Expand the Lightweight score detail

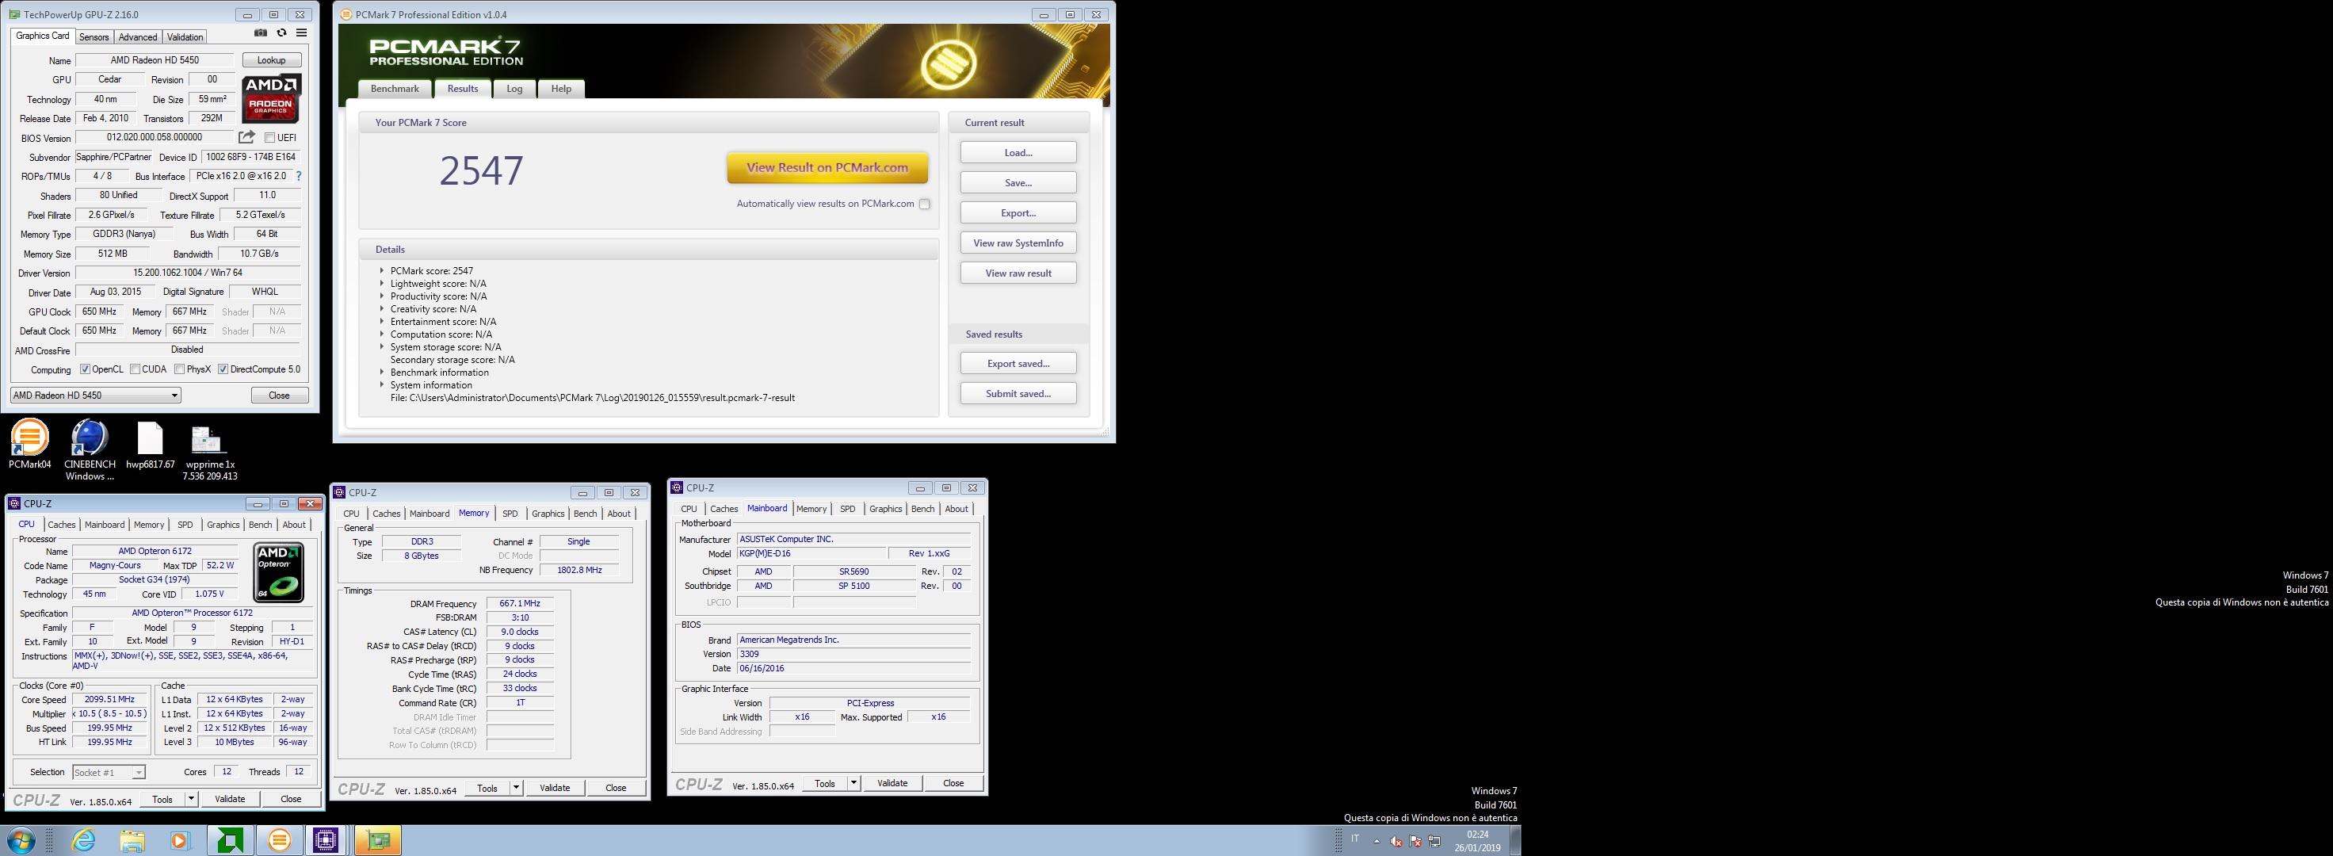tap(382, 284)
